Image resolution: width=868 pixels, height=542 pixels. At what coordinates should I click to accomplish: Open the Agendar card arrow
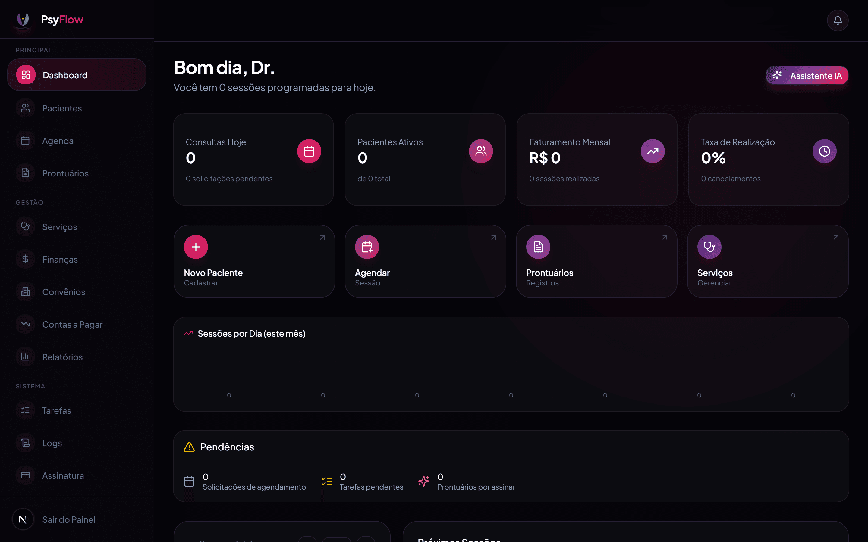(x=494, y=237)
